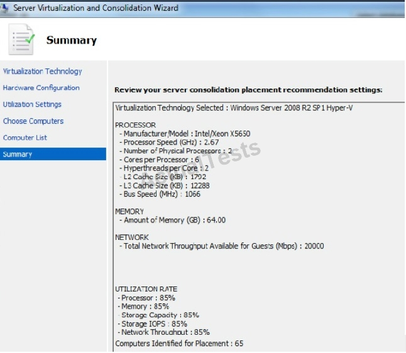Go to Hardware Configuration step
The image size is (406, 353).
click(41, 88)
